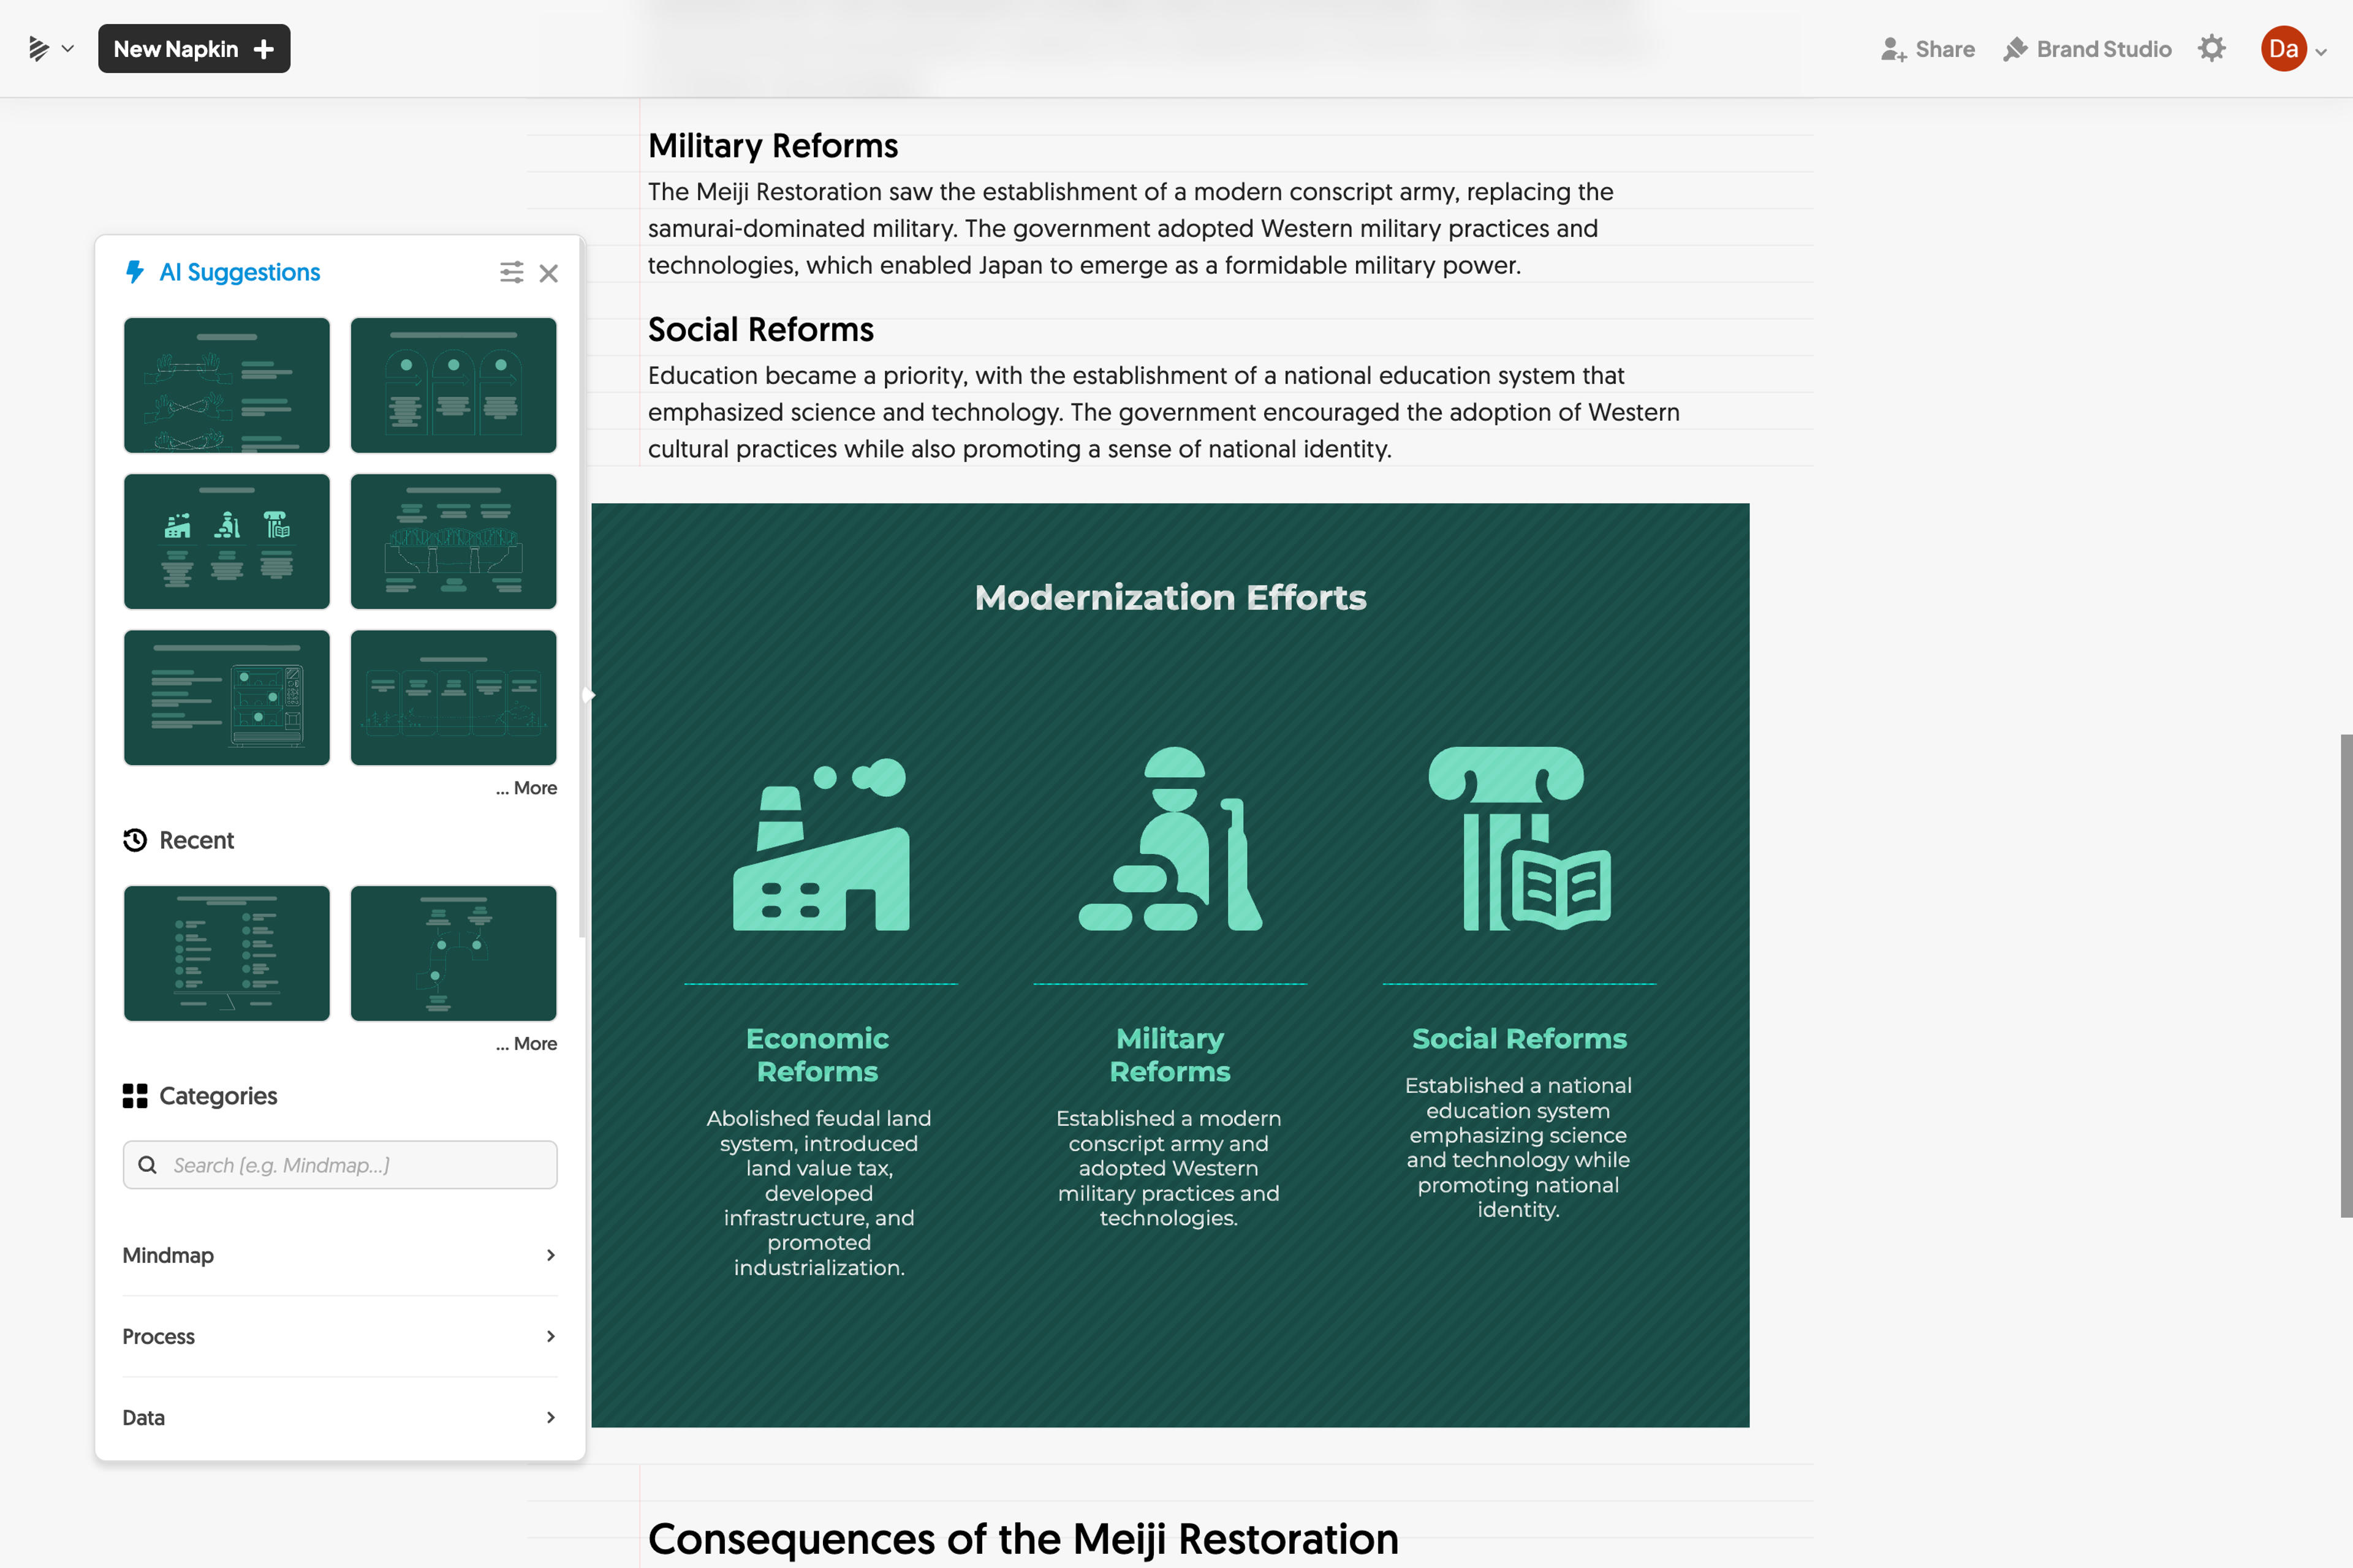Select the Modernization Efforts title
This screenshot has height=1568, width=2353.
[1170, 597]
